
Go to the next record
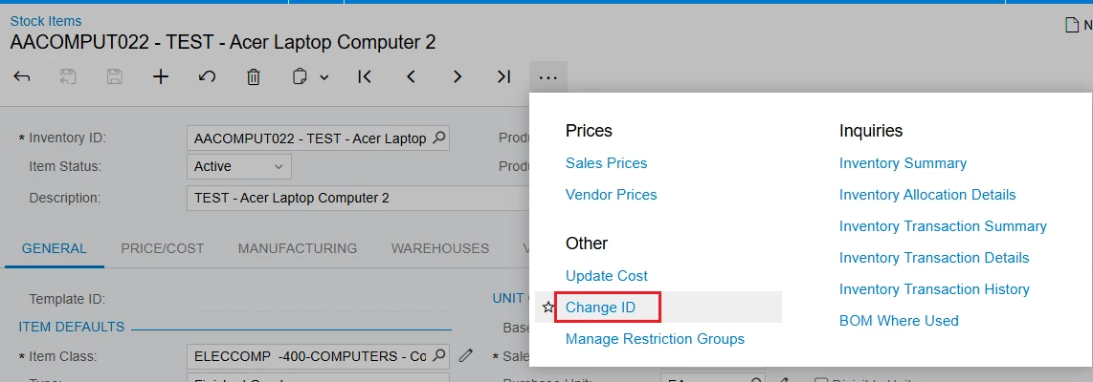click(457, 76)
